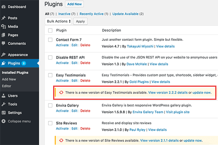
Task: Click the Users person icon
Action: pyautogui.click(x=4, y=95)
